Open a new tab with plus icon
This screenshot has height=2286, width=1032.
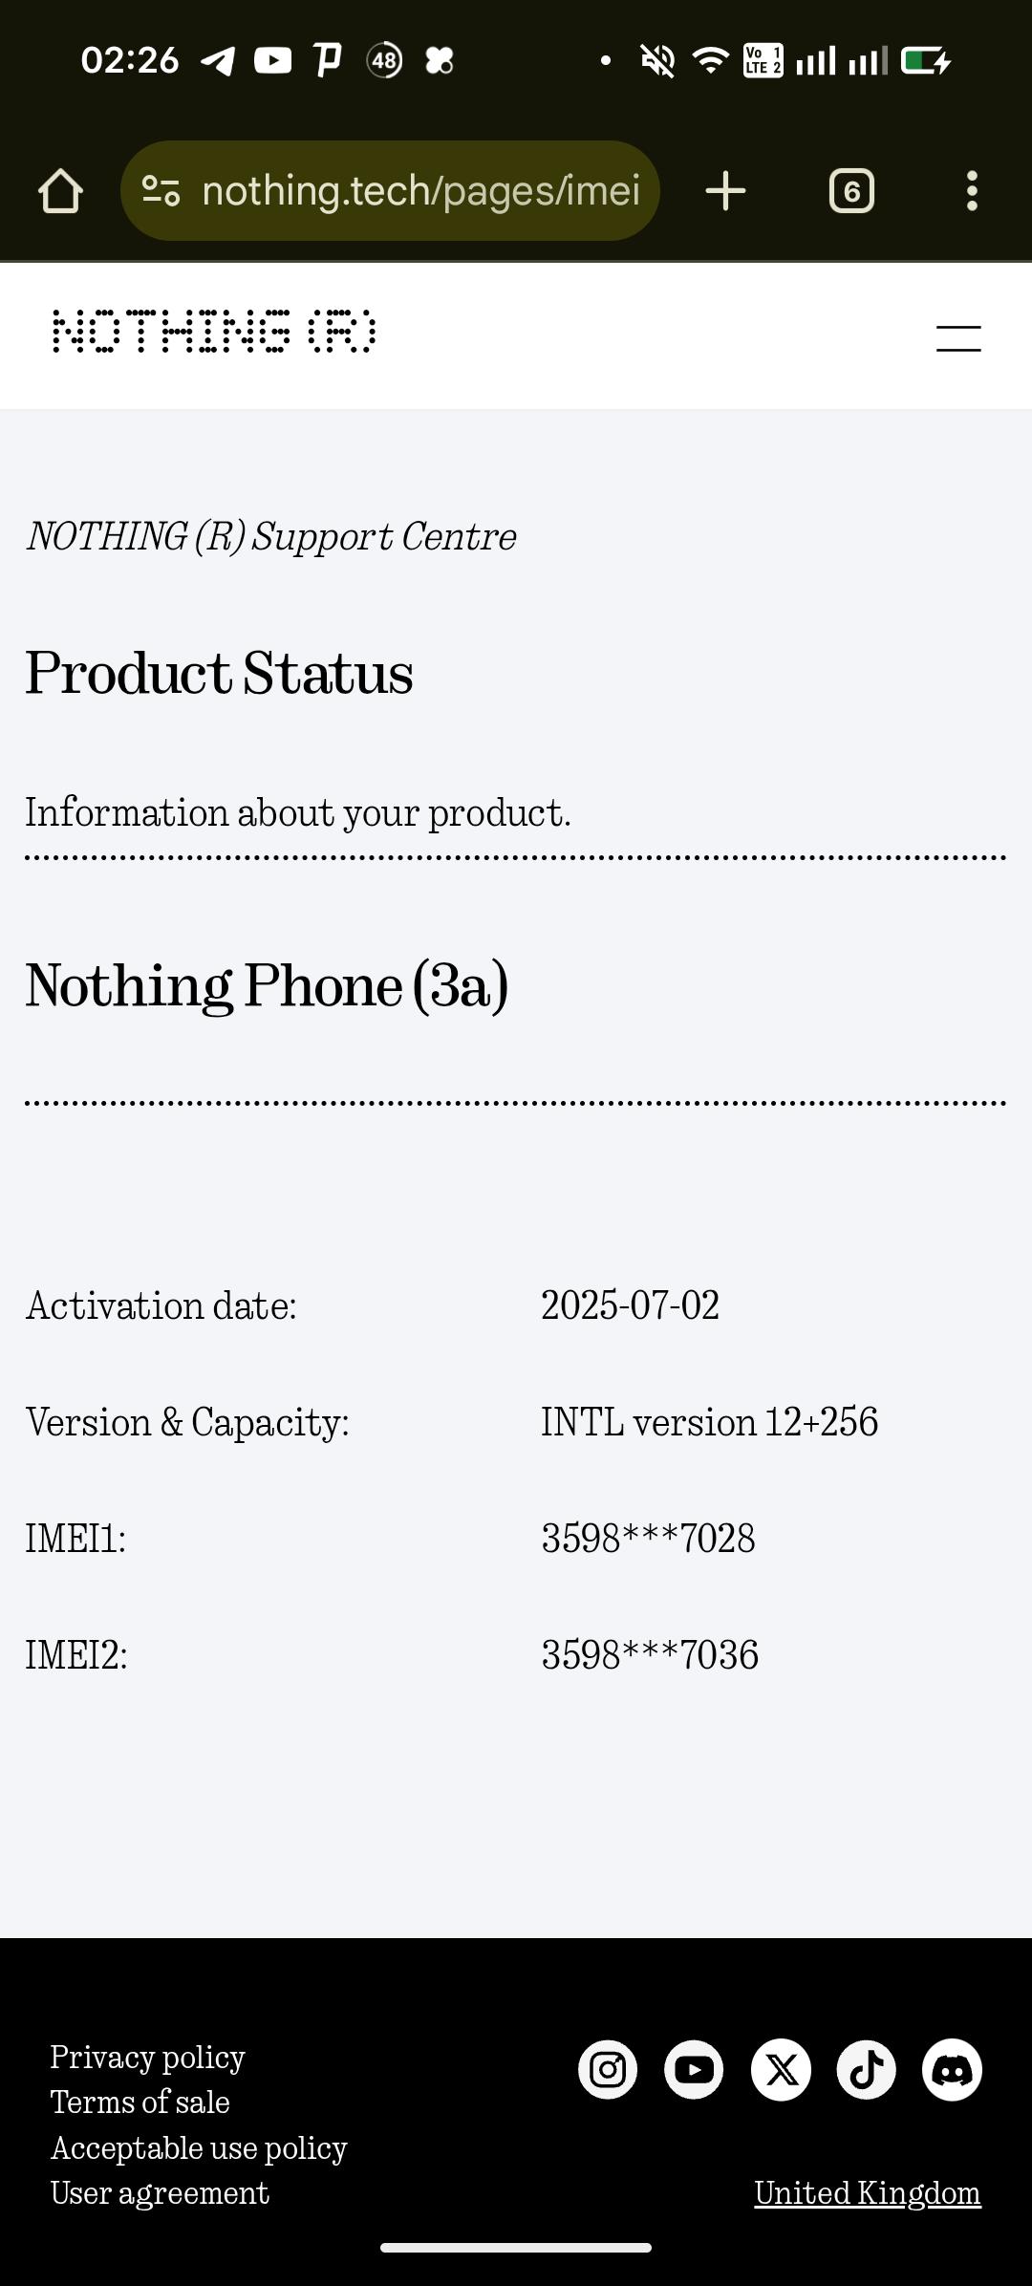point(725,191)
